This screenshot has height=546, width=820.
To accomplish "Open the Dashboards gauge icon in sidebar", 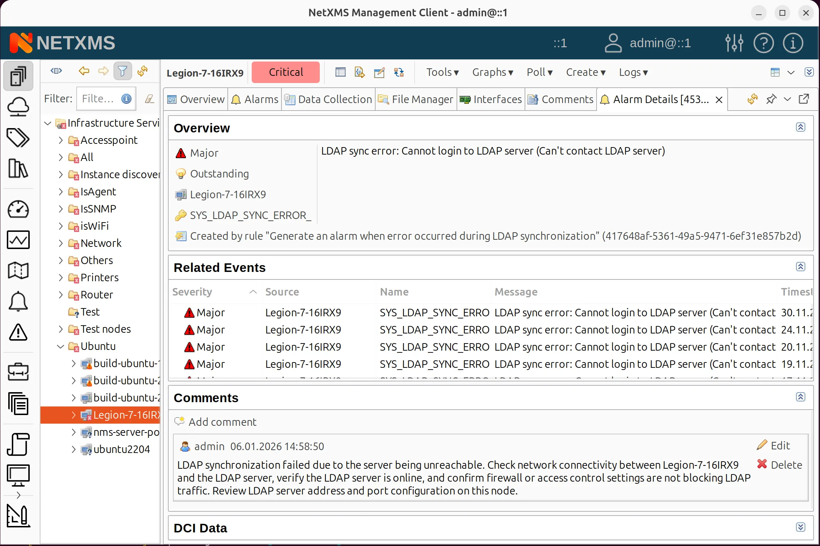I will [x=18, y=209].
